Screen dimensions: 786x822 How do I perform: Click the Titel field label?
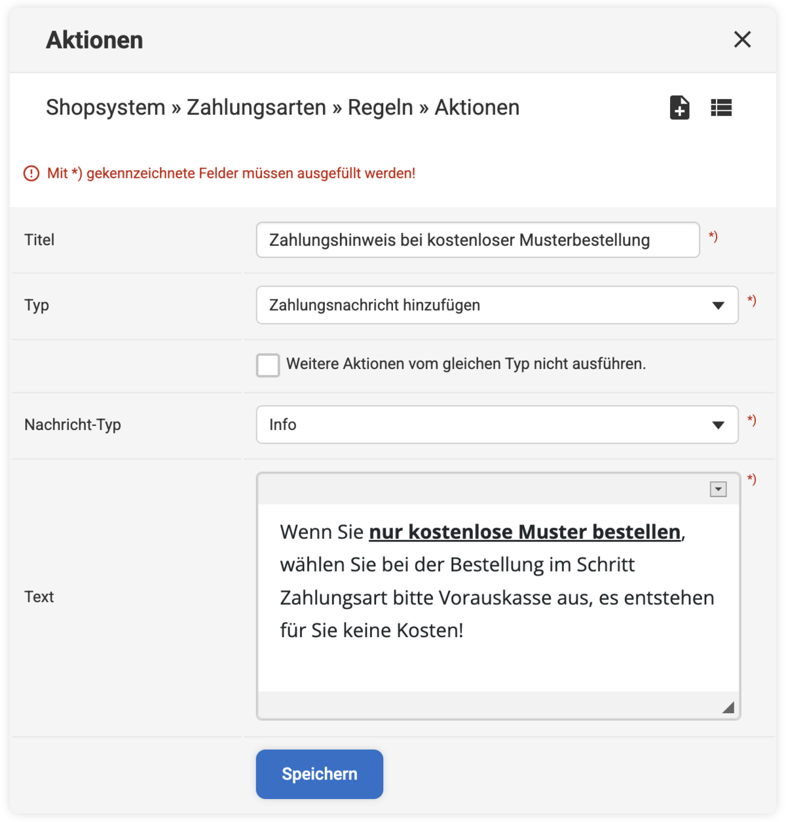[x=39, y=240]
